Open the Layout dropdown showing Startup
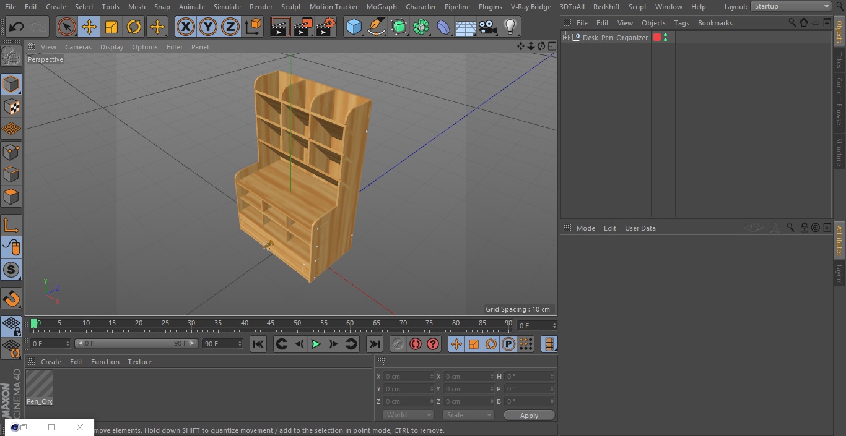This screenshot has height=436, width=846. [x=791, y=6]
